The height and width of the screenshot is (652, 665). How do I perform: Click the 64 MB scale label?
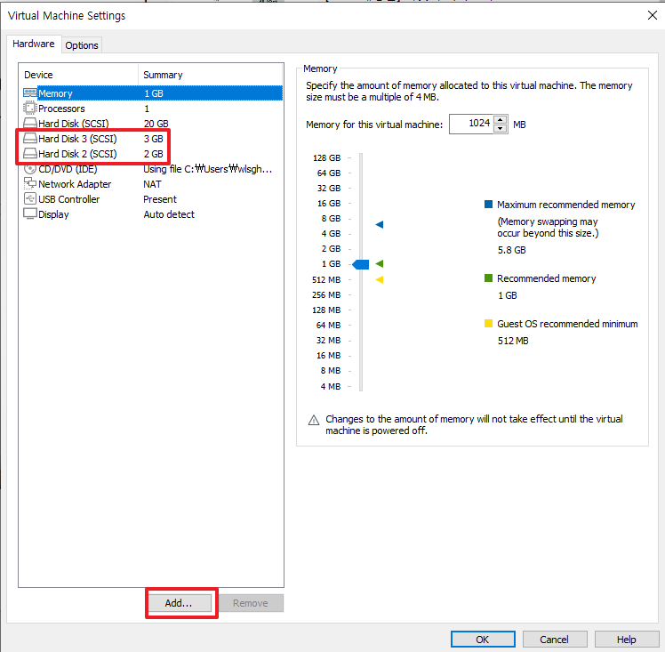(x=328, y=326)
